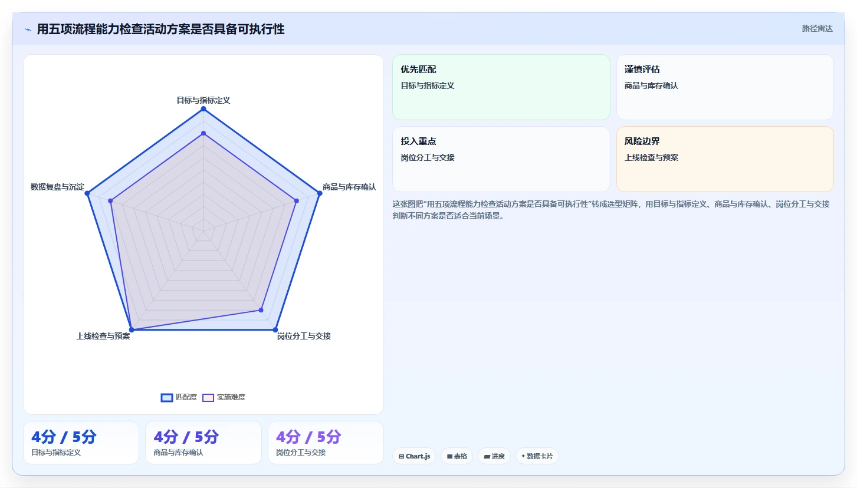Click the 目标与指标定义 score card
The width and height of the screenshot is (857, 488).
[x=81, y=443]
